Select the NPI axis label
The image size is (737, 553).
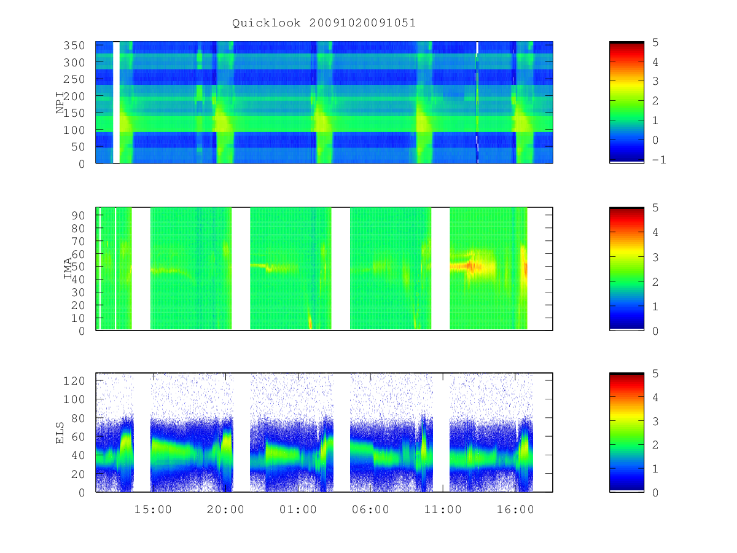[60, 103]
